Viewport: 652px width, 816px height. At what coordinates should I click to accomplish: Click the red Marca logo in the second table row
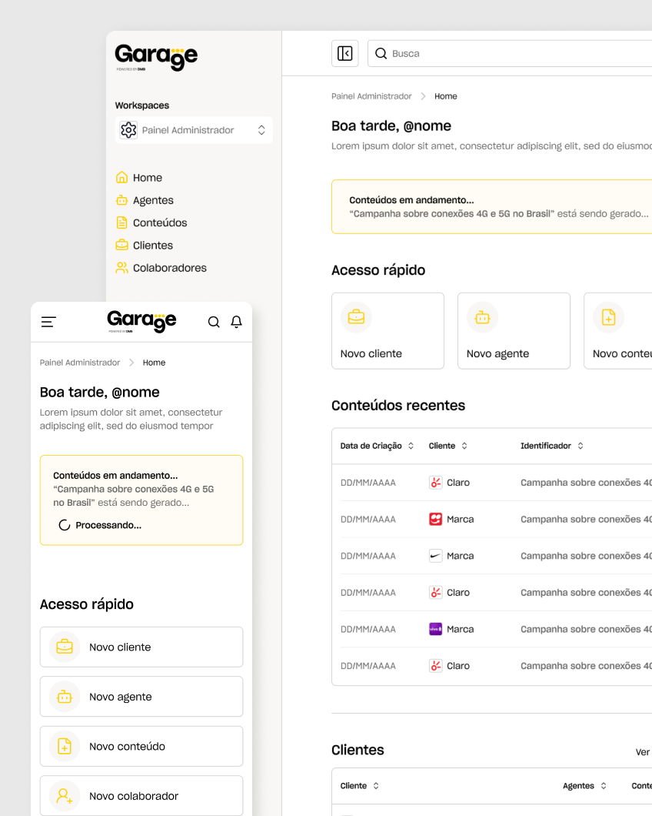[x=435, y=520]
